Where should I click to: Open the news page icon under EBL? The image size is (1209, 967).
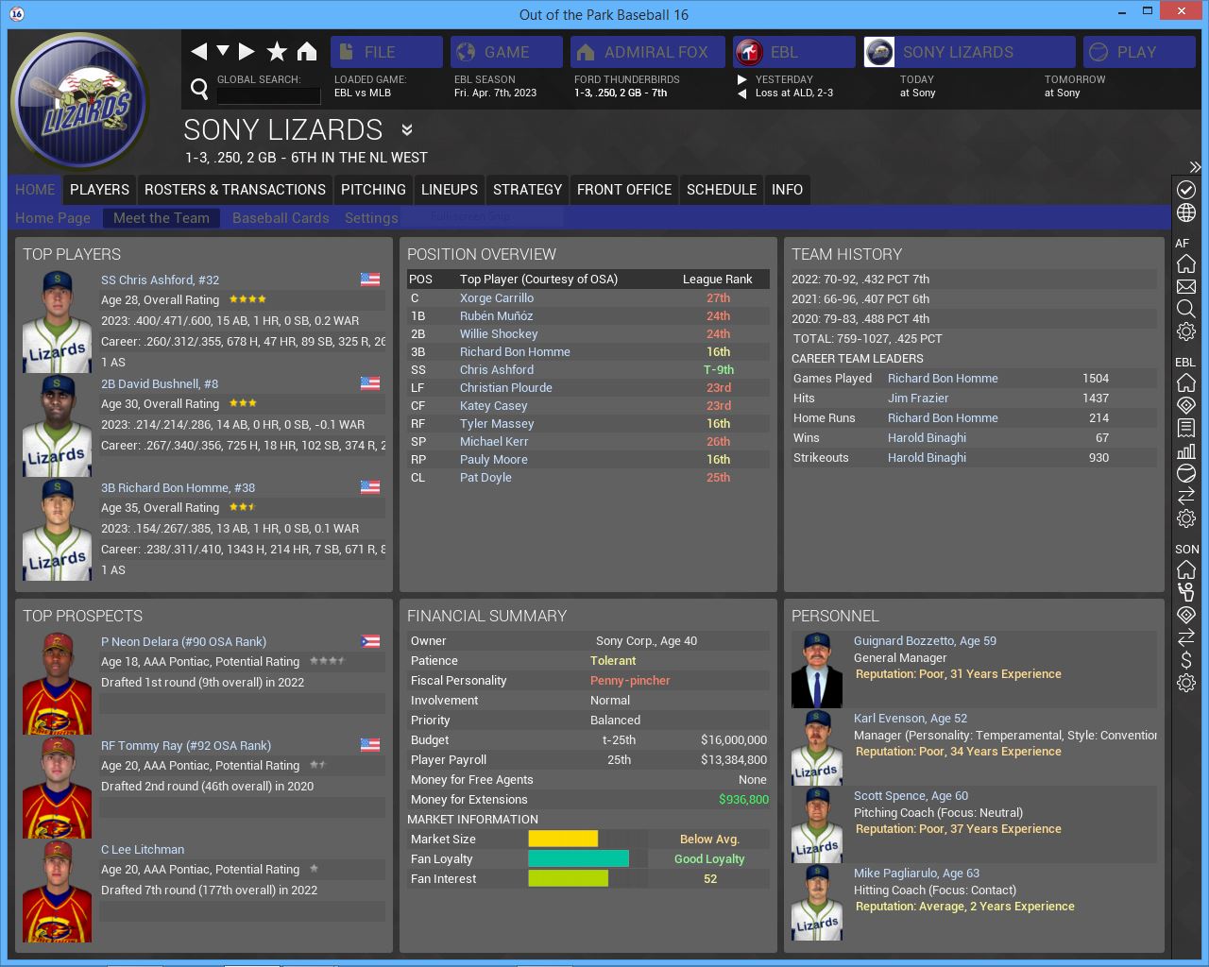pyautogui.click(x=1186, y=428)
